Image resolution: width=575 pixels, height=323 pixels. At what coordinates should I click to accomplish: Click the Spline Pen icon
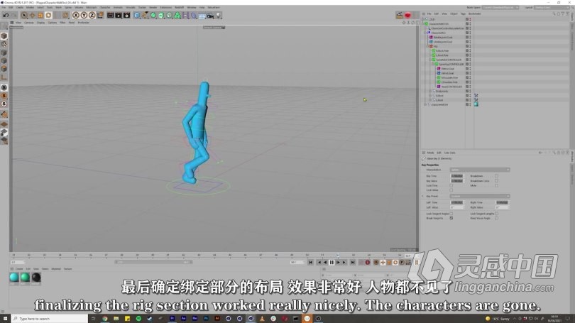[x=146, y=16]
